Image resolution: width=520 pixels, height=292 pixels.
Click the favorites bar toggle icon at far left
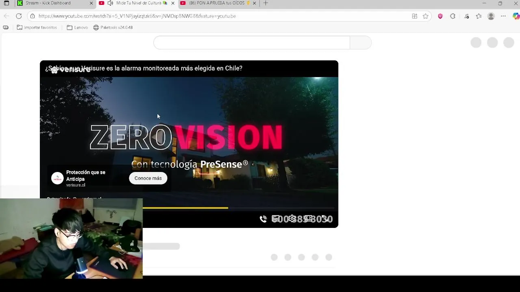coord(6,28)
